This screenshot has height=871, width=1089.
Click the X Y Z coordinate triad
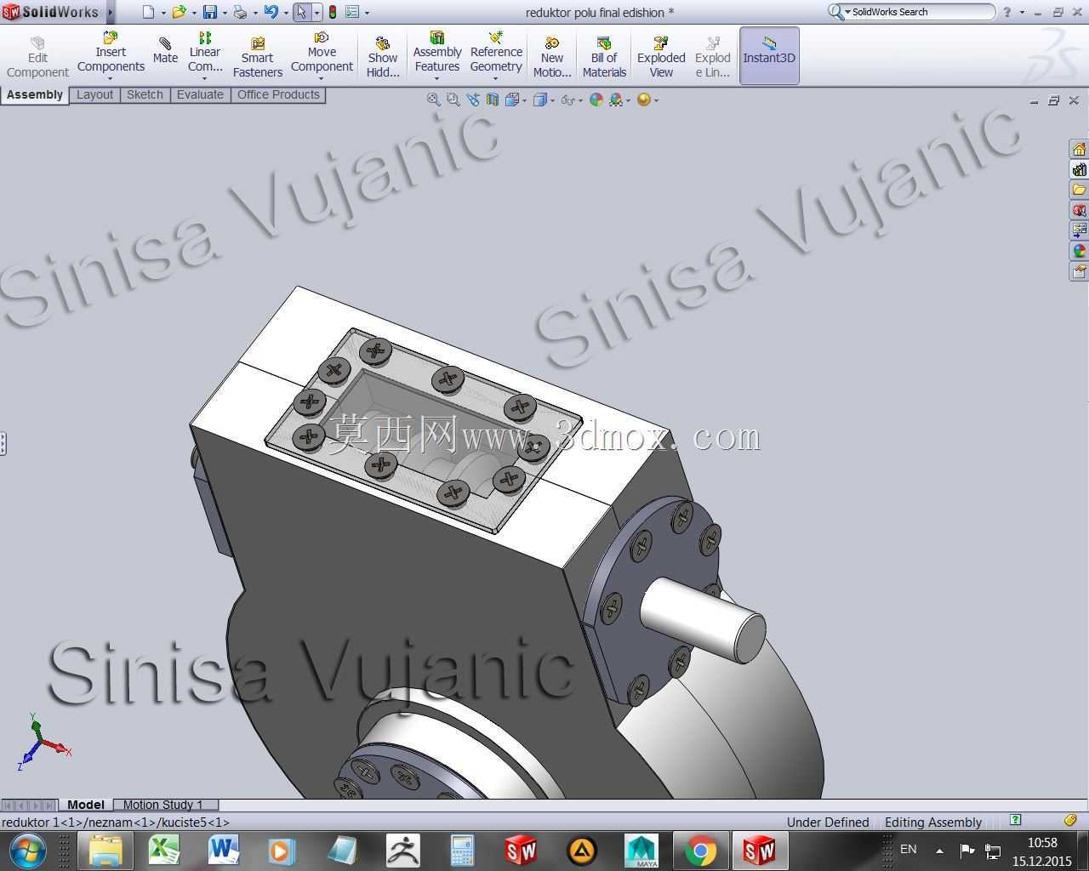click(43, 743)
